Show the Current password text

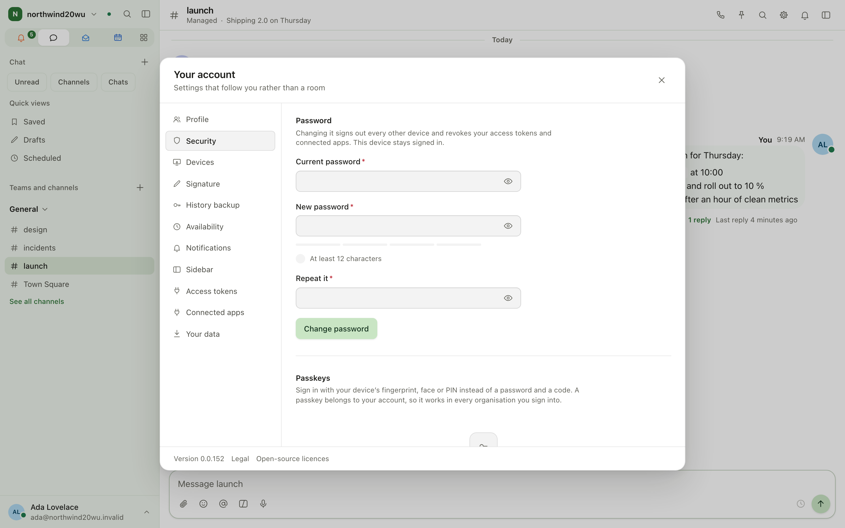[x=508, y=181]
